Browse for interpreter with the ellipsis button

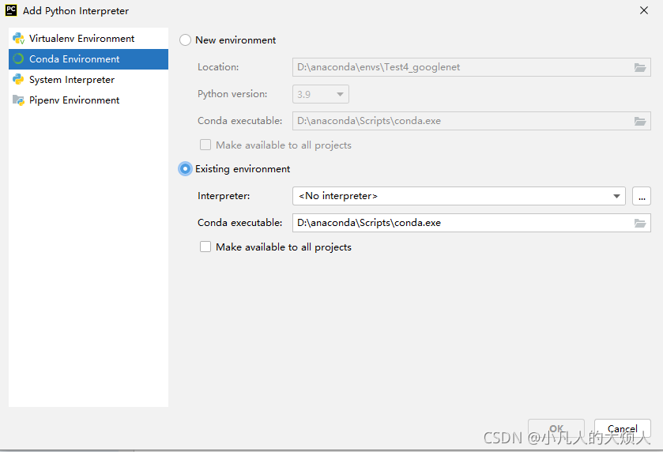coord(642,196)
